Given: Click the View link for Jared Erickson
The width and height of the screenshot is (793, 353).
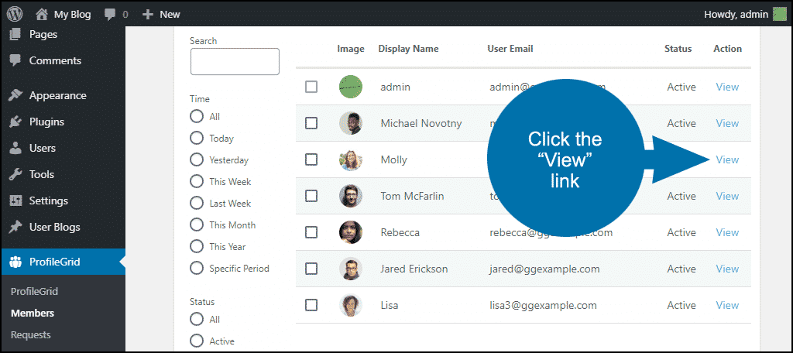Looking at the screenshot, I should point(727,269).
